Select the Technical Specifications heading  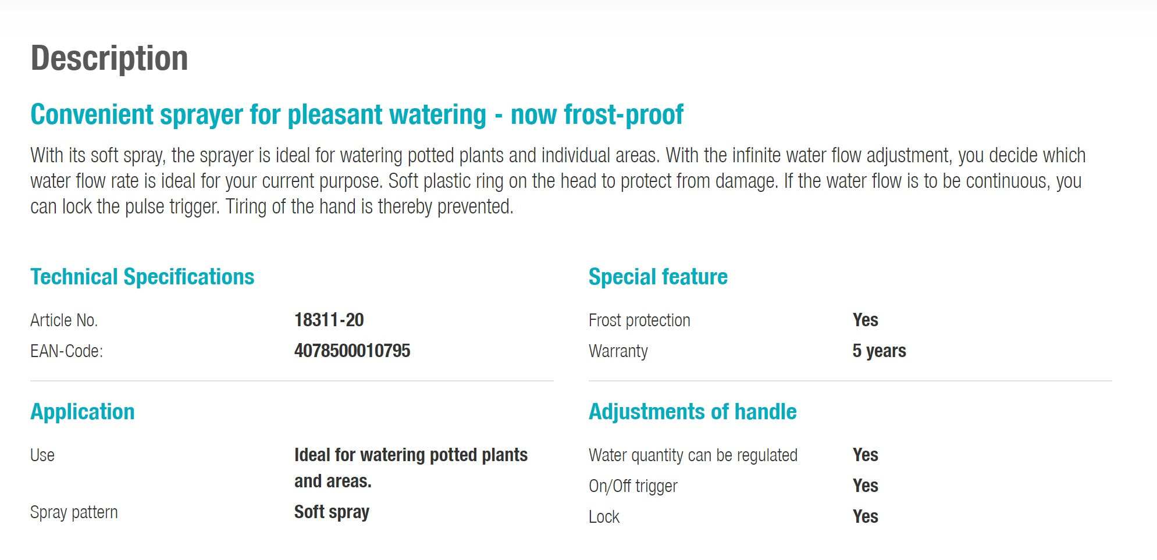[x=143, y=277]
